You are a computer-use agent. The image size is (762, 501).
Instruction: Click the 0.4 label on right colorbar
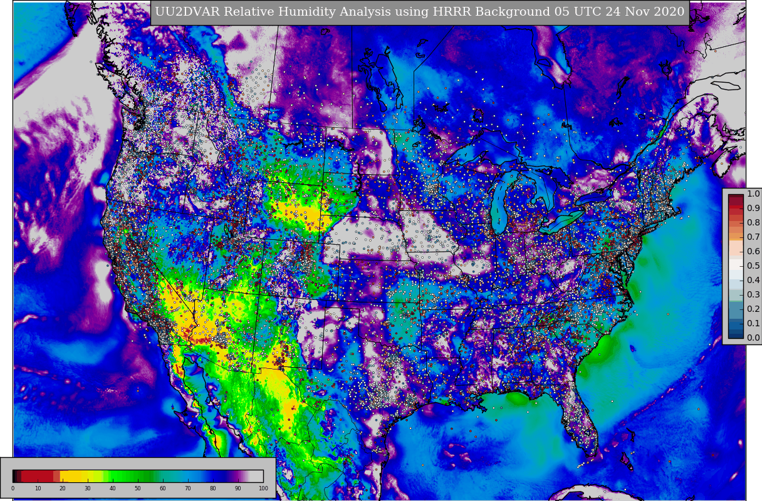coord(753,281)
